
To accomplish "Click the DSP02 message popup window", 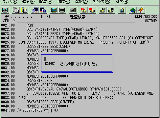I will [x=77, y=64].
